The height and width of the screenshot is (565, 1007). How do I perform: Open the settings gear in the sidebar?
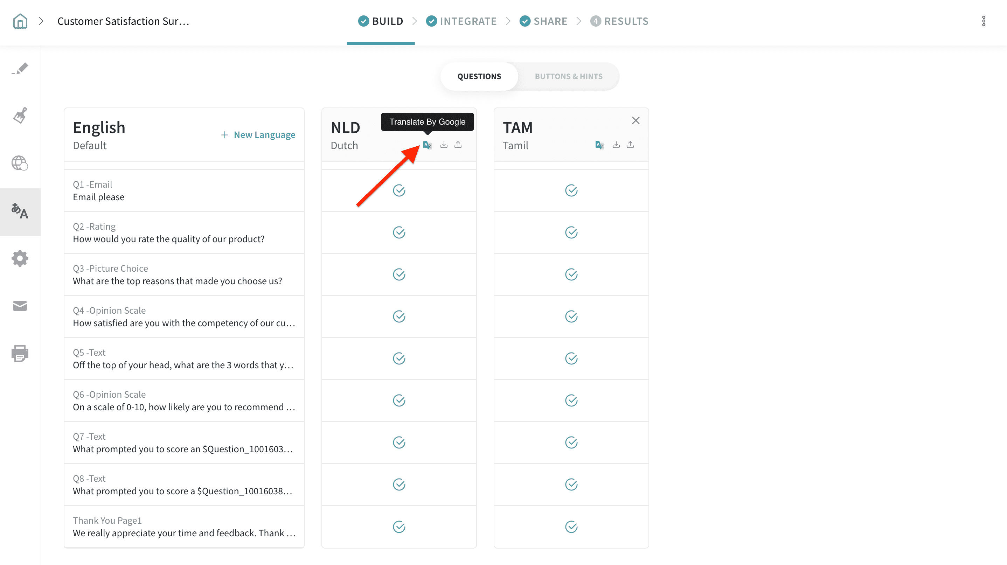pos(20,258)
